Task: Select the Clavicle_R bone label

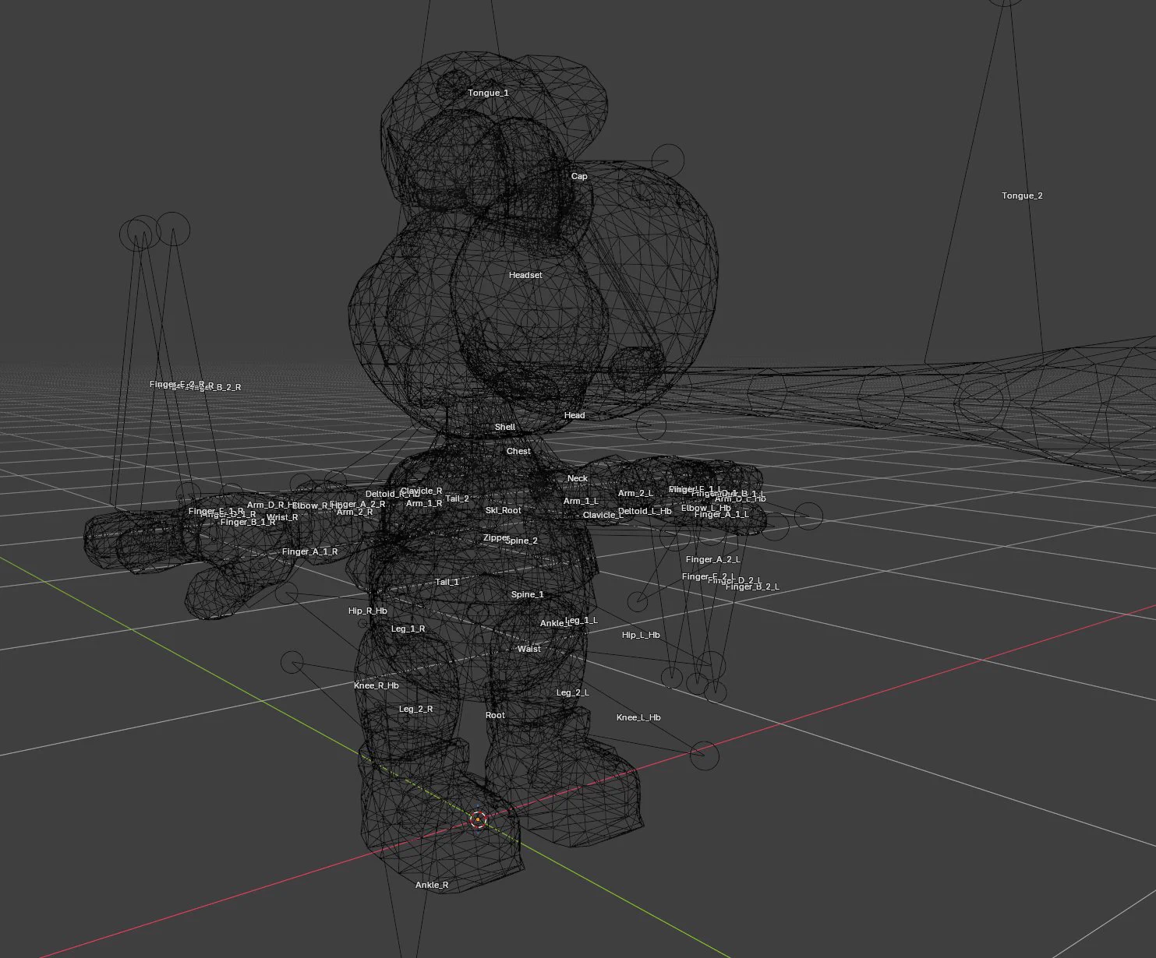Action: pos(421,491)
